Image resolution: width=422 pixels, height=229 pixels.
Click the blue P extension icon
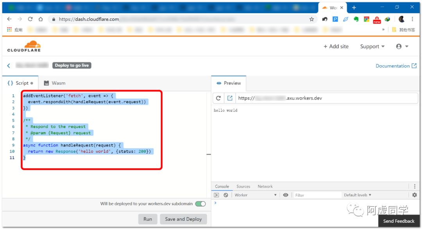[335, 19]
